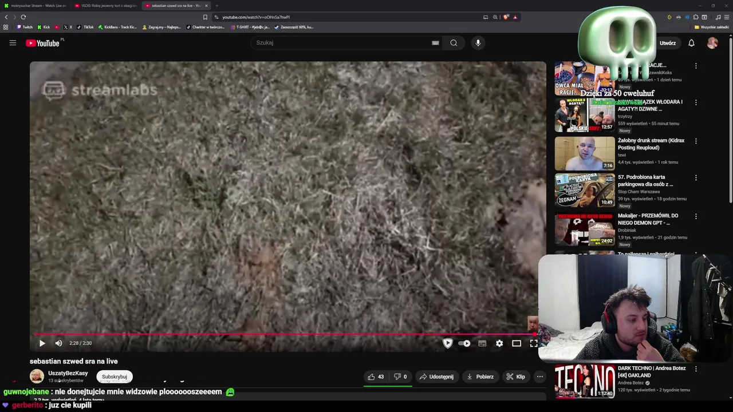Click the Udostępnij share button
Viewport: 733px width, 412px height.
click(436, 377)
